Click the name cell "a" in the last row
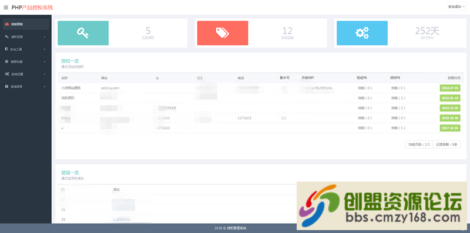The height and width of the screenshot is (233, 470). coord(62,128)
